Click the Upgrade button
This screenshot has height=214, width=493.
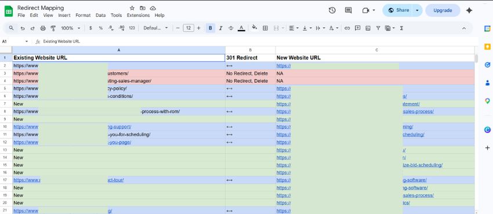click(443, 10)
